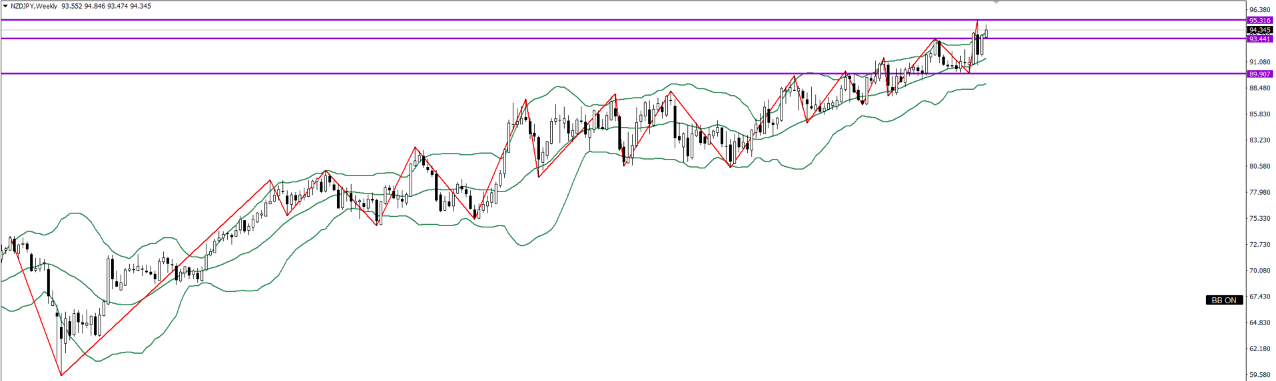Click the 96.380 label on price scale
The height and width of the screenshot is (381, 1276).
1259,10
